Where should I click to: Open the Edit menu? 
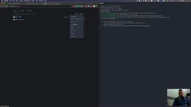click(x=13, y=1)
